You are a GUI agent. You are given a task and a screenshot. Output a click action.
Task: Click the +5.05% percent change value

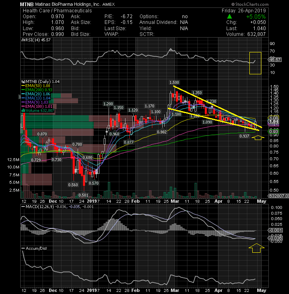click(256, 17)
